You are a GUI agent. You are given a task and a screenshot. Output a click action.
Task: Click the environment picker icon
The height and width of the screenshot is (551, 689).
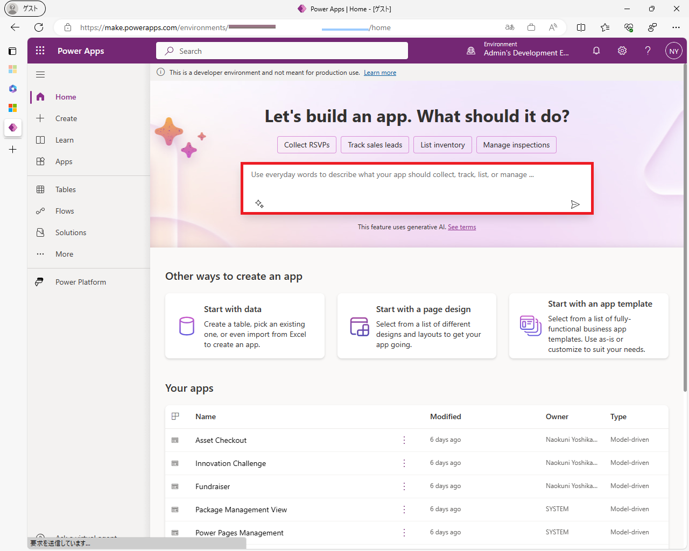pyautogui.click(x=471, y=51)
